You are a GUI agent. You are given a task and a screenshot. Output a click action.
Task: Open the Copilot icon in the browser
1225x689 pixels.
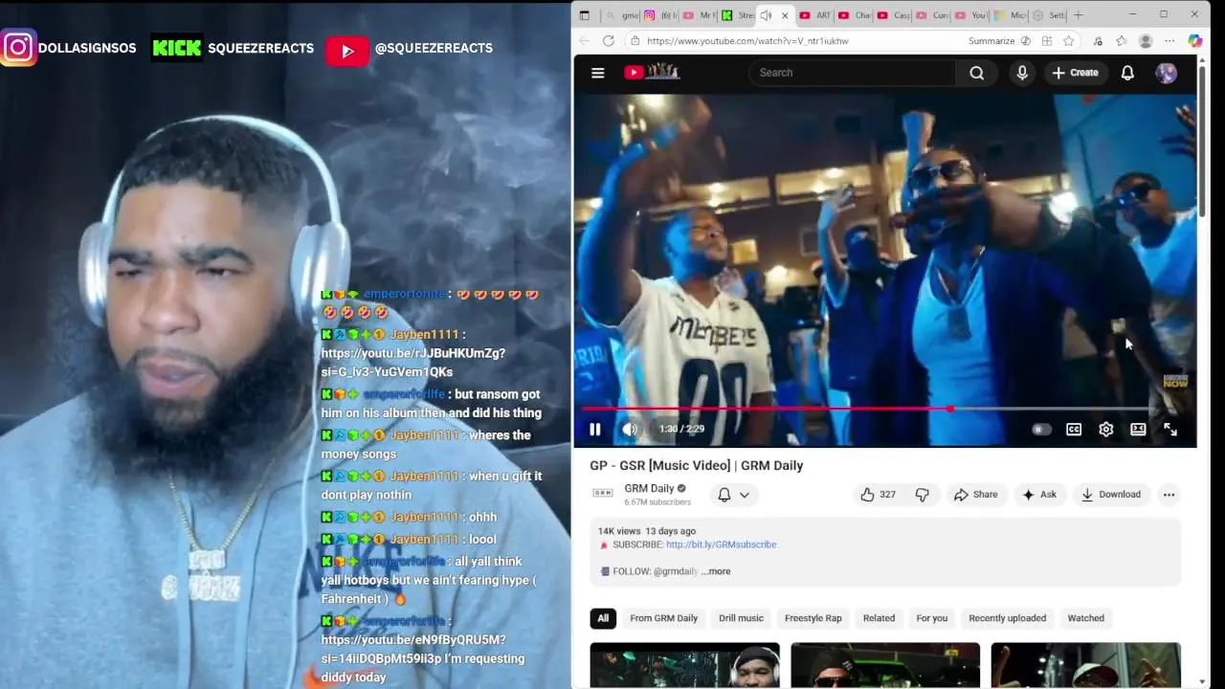[x=1195, y=41]
